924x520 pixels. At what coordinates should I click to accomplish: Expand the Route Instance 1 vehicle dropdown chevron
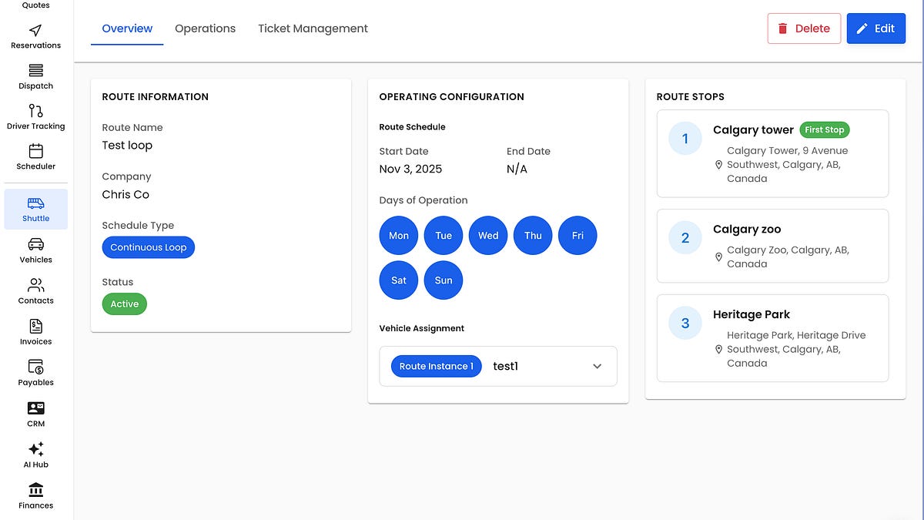597,367
